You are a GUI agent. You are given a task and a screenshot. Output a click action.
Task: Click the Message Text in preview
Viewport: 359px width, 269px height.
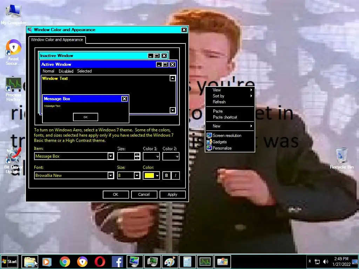52,106
